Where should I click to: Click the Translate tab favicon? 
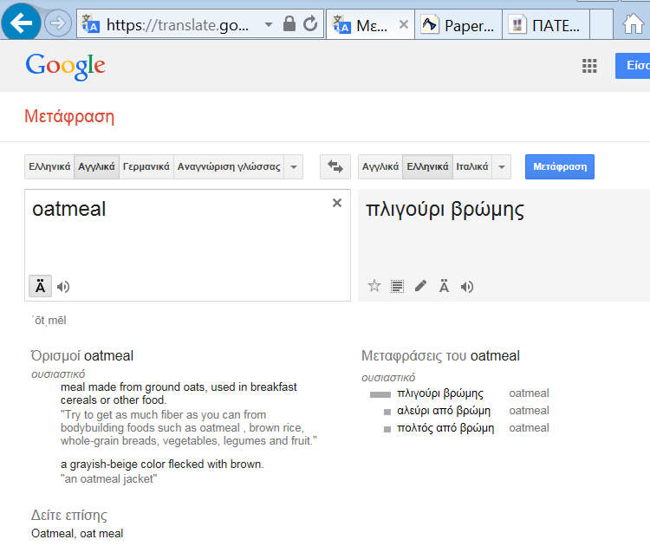[x=342, y=24]
